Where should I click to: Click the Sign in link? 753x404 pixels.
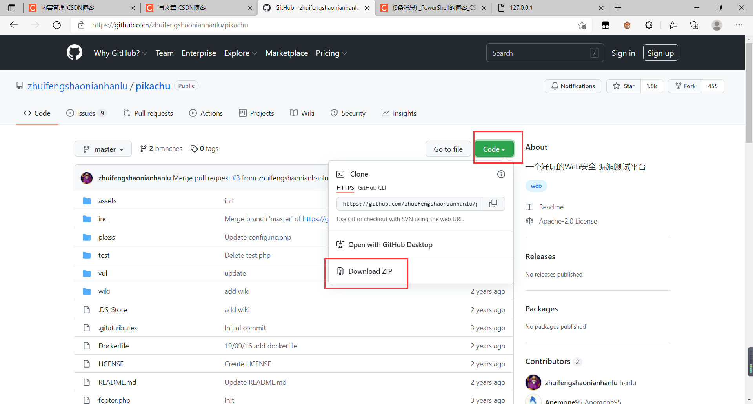(623, 53)
